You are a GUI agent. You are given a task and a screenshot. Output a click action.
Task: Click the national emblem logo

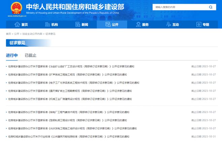point(16,8)
